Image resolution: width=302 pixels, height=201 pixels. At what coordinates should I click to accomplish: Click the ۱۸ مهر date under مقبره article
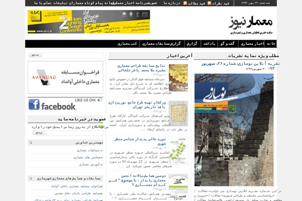click(x=160, y=75)
